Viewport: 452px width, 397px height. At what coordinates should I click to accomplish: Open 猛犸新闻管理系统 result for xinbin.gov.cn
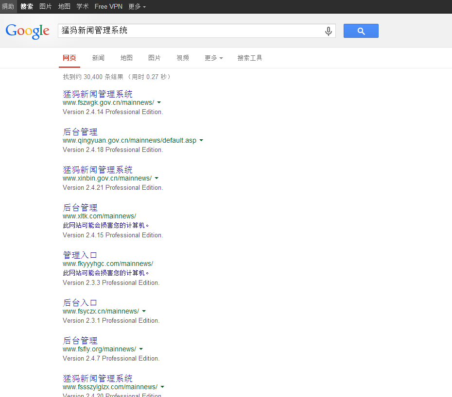click(97, 169)
